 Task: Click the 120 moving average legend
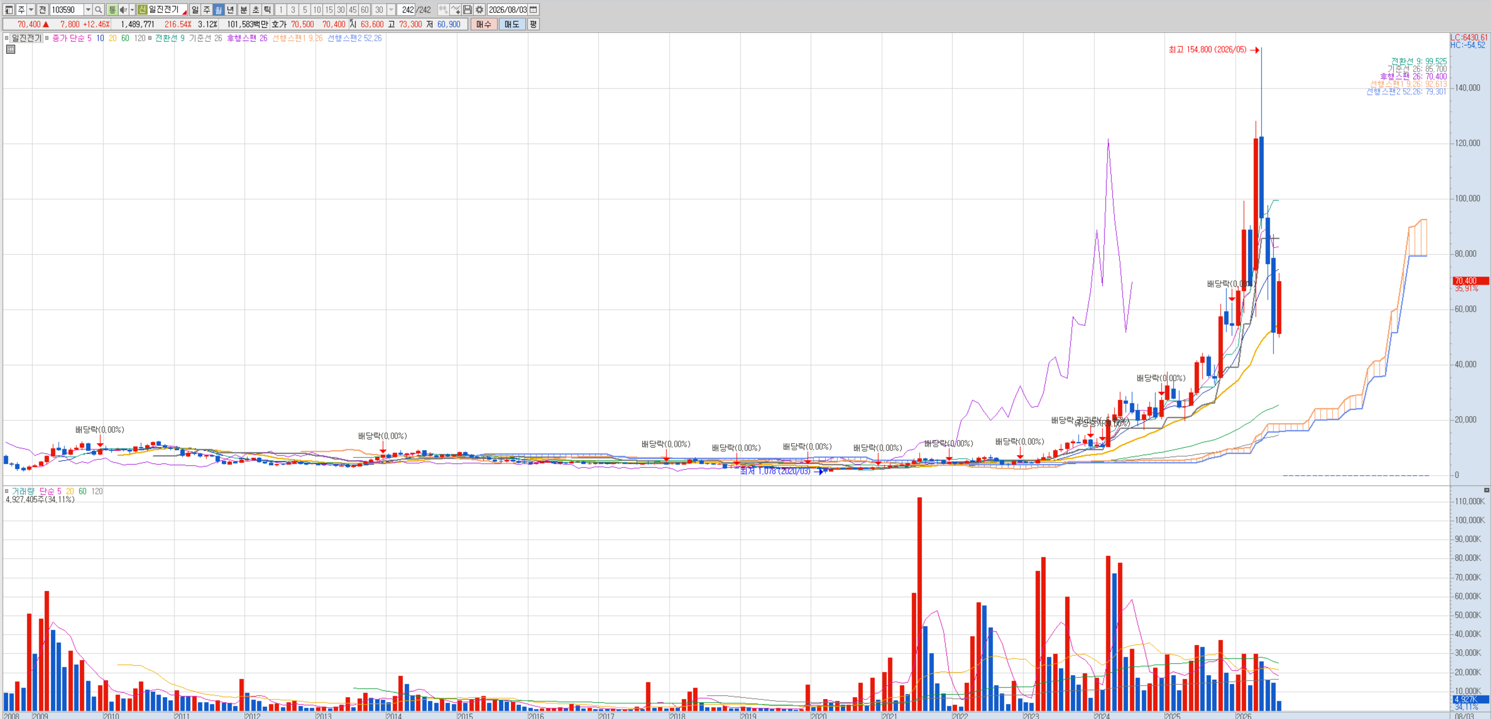click(140, 38)
